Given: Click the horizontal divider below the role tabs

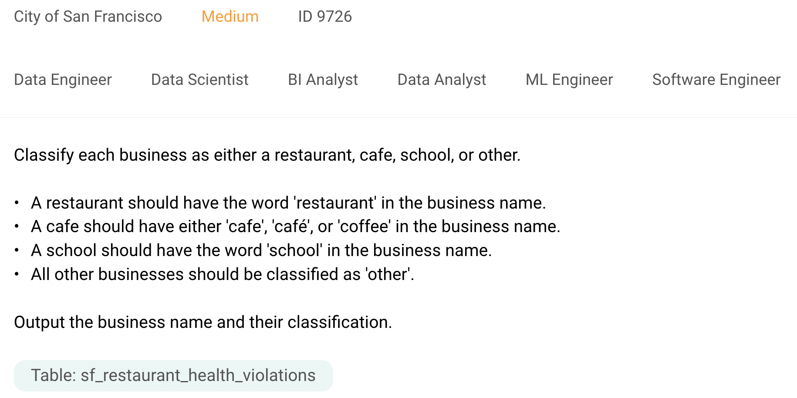Looking at the screenshot, I should [398, 117].
